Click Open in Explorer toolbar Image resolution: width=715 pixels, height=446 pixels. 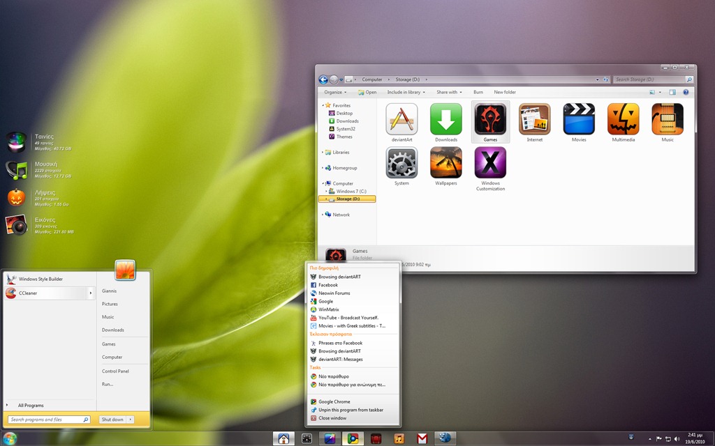coord(367,92)
